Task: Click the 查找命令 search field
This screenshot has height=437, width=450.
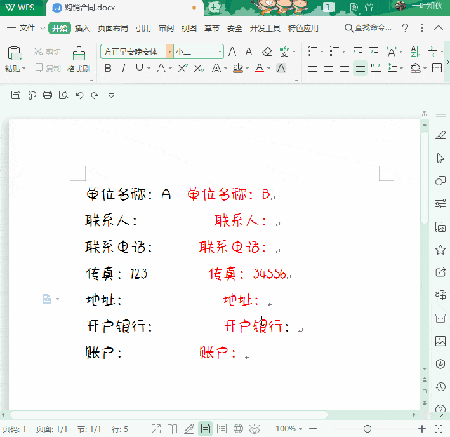Action: pos(368,28)
